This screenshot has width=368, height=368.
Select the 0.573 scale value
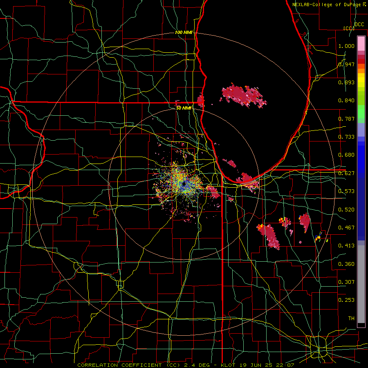point(346,191)
